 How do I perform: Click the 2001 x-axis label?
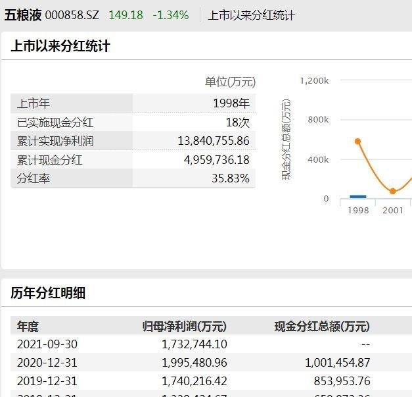(393, 211)
